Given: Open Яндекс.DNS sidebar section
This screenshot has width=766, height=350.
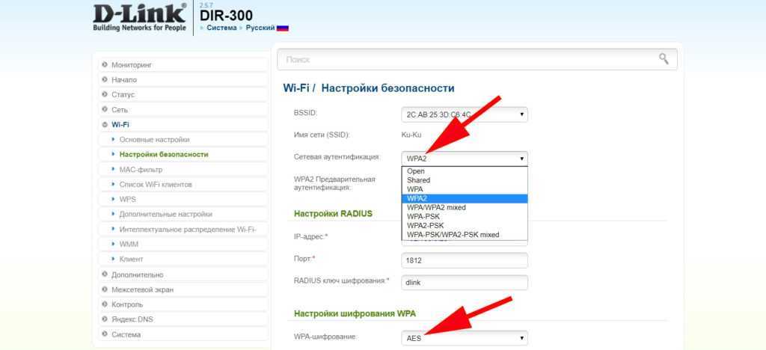Looking at the screenshot, I should pos(131,319).
